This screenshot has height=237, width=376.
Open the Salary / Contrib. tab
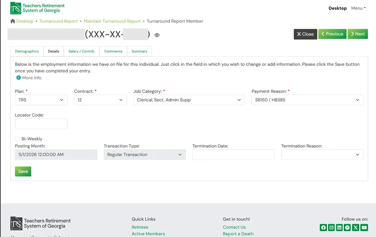pyautogui.click(x=81, y=52)
